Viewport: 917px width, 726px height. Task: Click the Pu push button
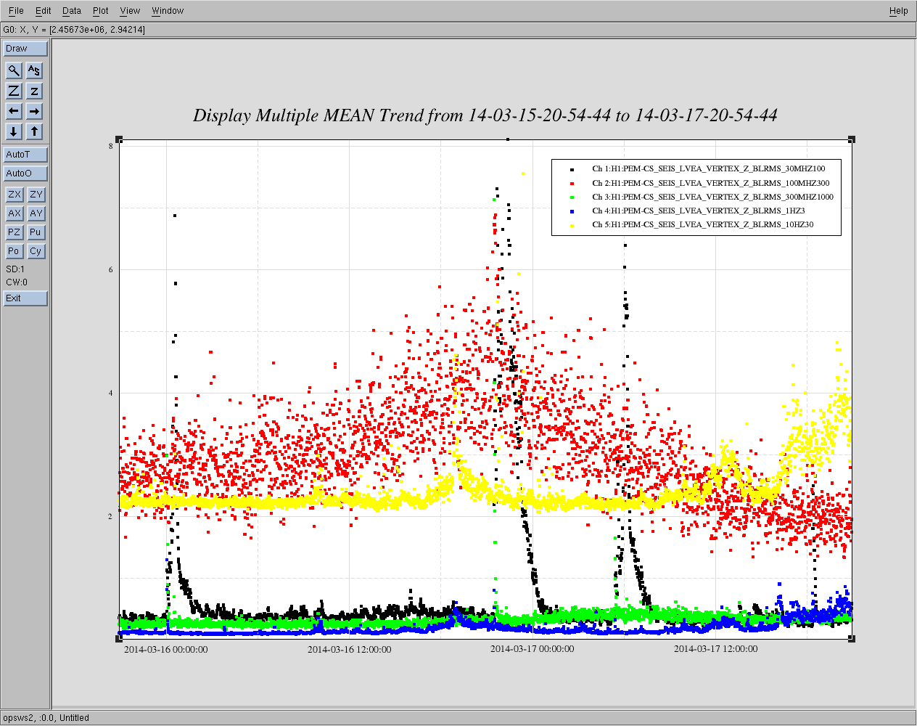pos(36,232)
